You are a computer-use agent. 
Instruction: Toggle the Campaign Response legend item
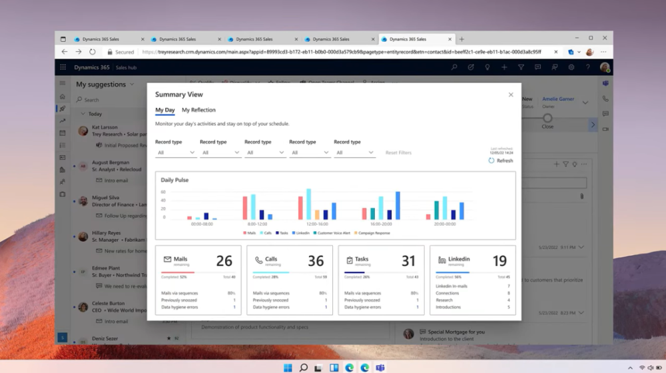coord(373,233)
